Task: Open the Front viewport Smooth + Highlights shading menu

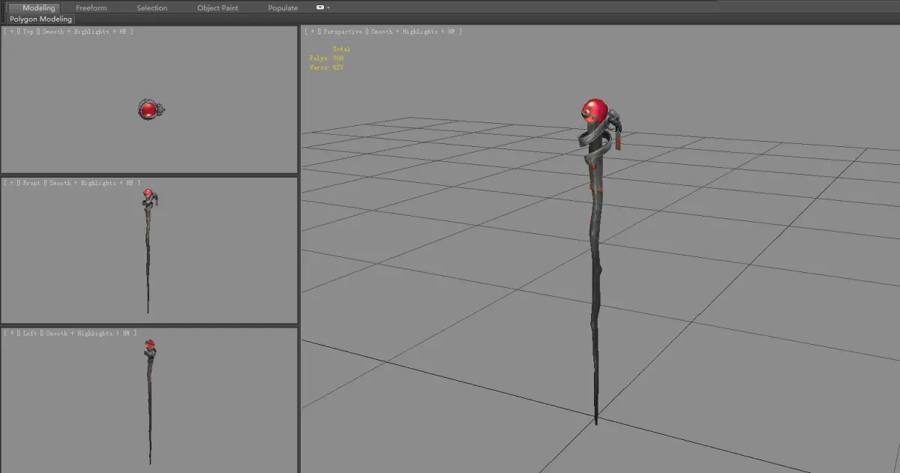Action: [93, 183]
